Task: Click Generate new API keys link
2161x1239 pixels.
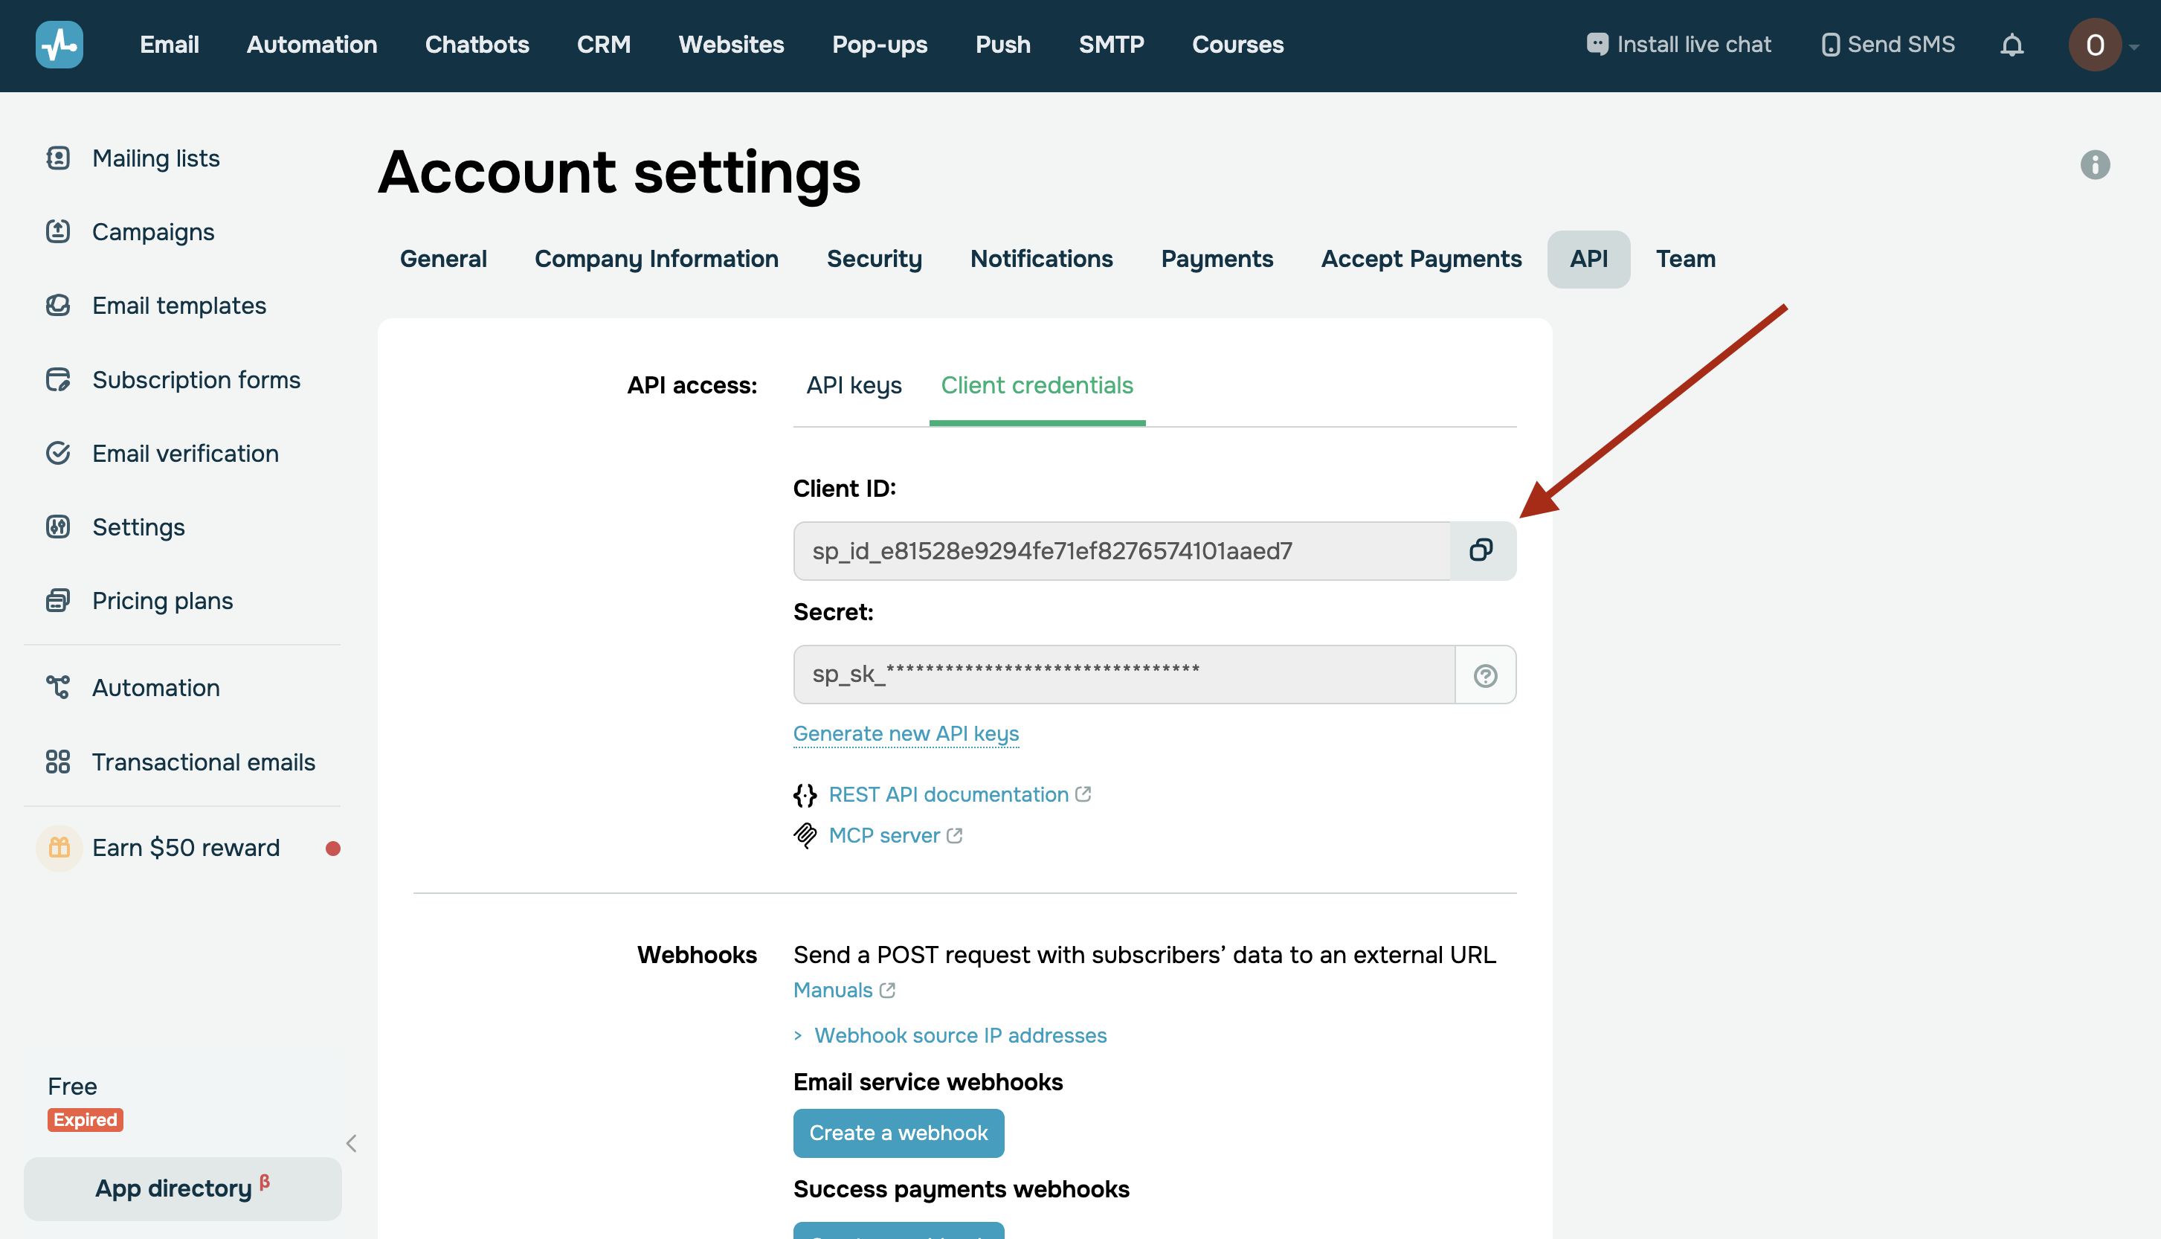Action: 905,733
